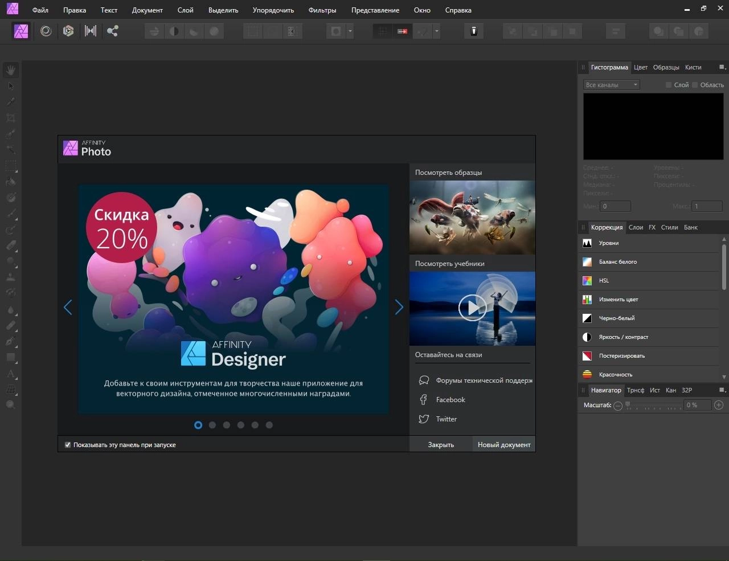This screenshot has height=561, width=729.
Task: Select the Zoom magnifier tool
Action: point(11,405)
